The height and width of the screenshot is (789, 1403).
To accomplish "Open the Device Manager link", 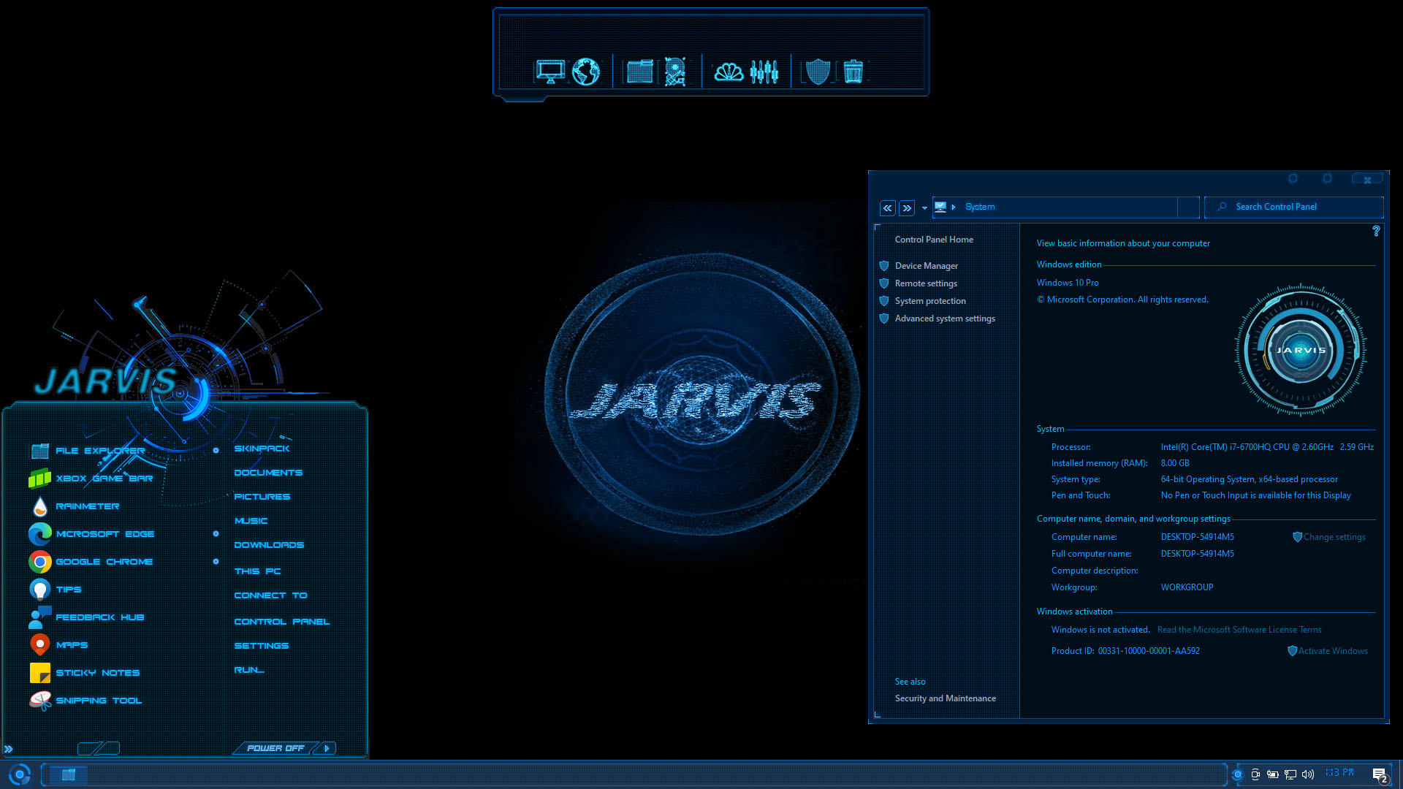I will tap(926, 266).
